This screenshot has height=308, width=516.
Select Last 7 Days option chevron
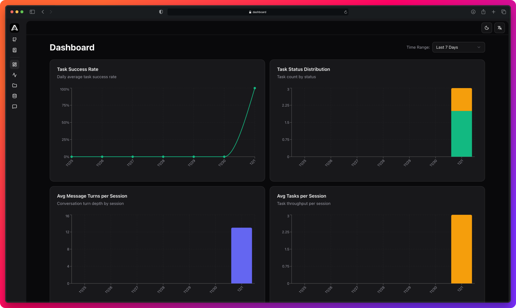(x=479, y=47)
